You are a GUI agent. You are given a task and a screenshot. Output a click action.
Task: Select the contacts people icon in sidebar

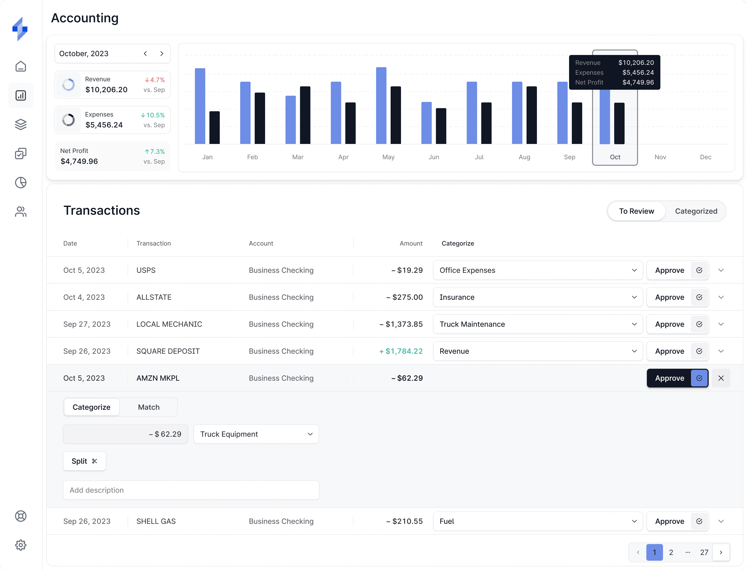[x=21, y=212]
